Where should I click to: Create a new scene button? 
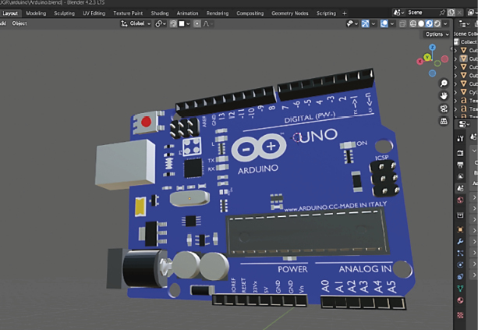(x=451, y=12)
